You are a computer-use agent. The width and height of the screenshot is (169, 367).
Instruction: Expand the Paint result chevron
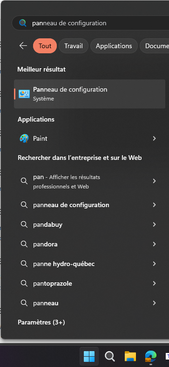click(x=154, y=138)
